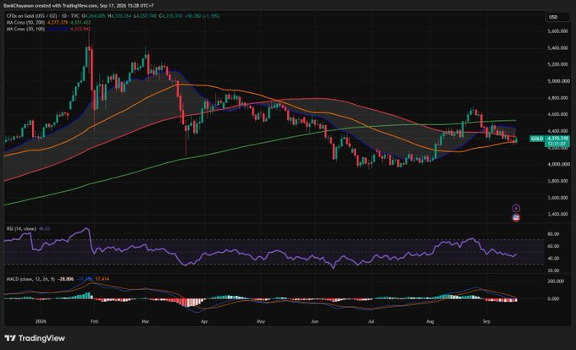Screen dimensions: 576x350
Task: Select the CFDs on Gold symbol legend
Action: pos(43,16)
